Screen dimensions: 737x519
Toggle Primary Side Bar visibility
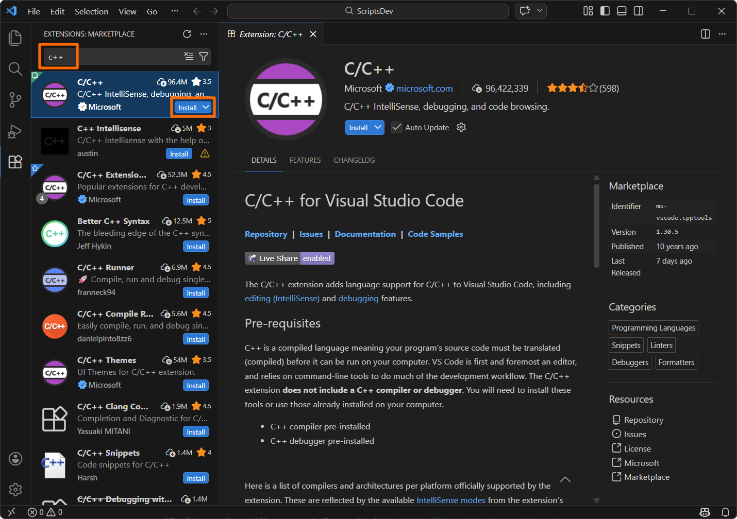pyautogui.click(x=605, y=11)
